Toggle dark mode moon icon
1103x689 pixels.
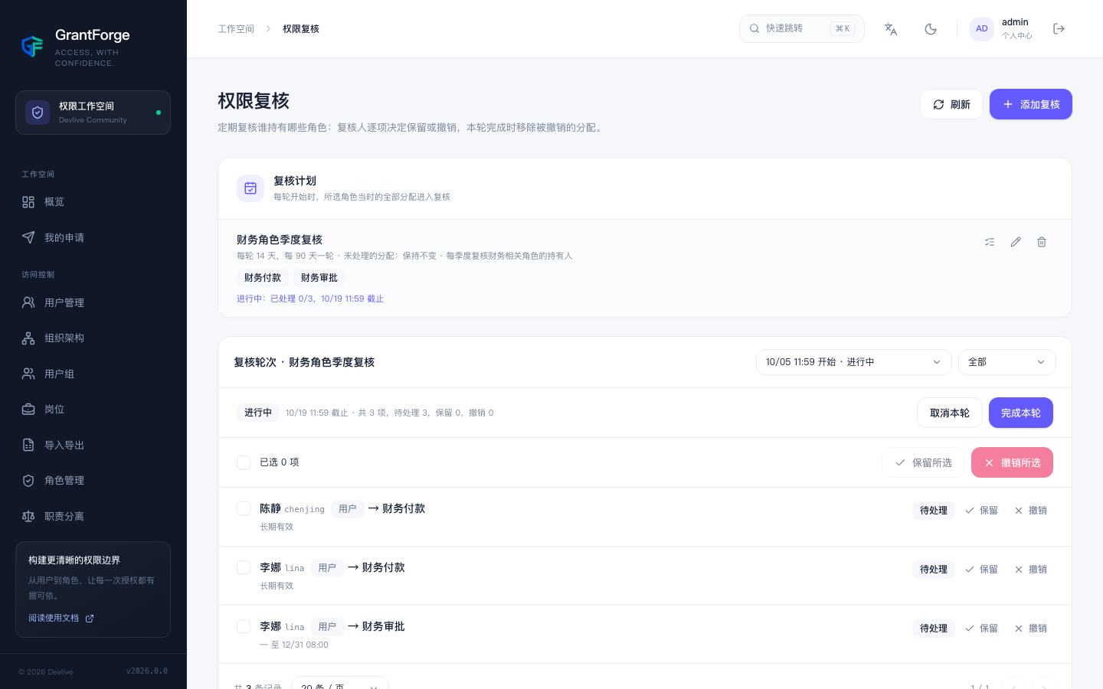[931, 29]
